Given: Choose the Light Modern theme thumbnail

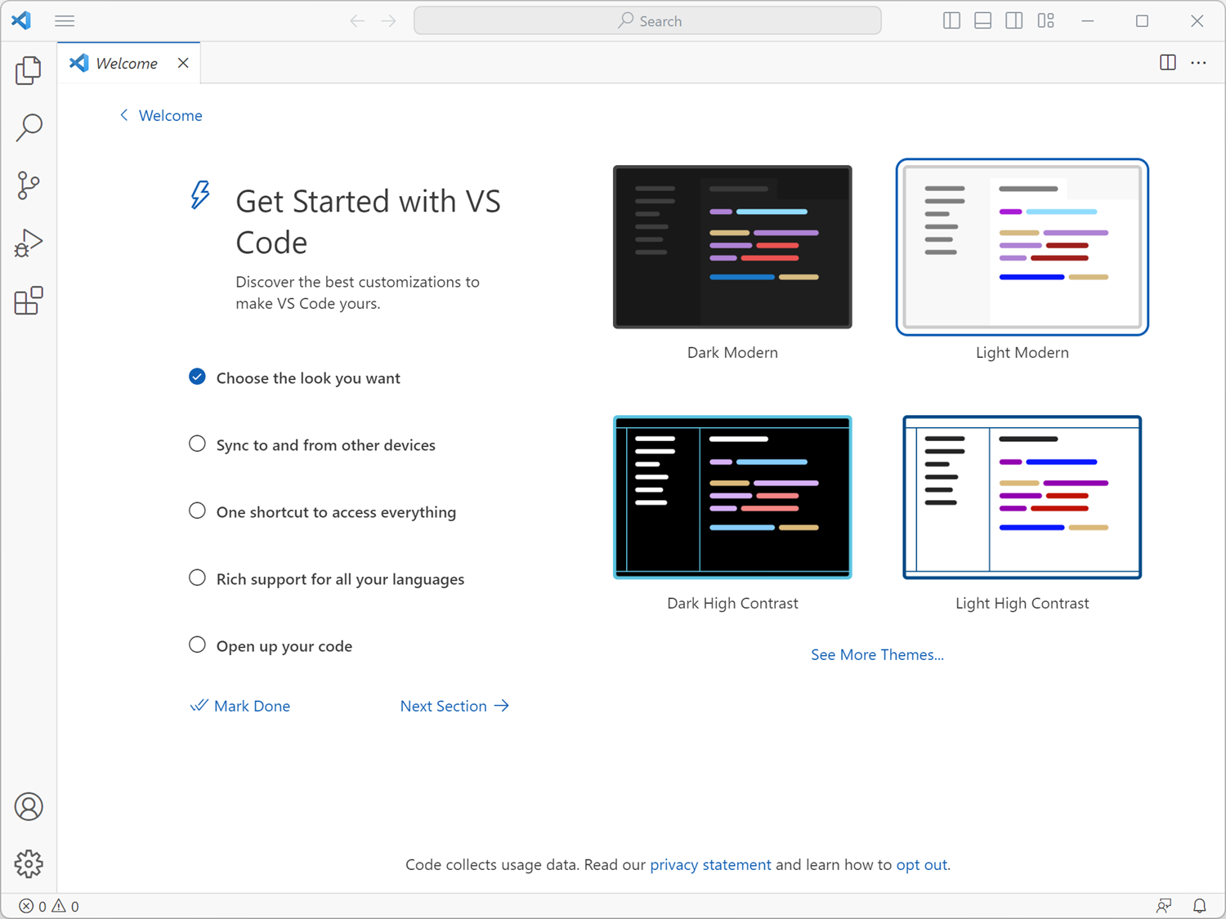Looking at the screenshot, I should click(x=1022, y=247).
